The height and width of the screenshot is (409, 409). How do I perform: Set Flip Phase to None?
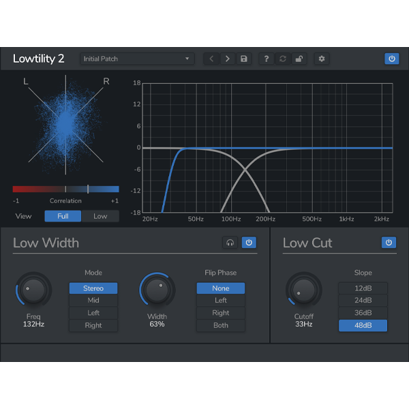[x=221, y=288]
